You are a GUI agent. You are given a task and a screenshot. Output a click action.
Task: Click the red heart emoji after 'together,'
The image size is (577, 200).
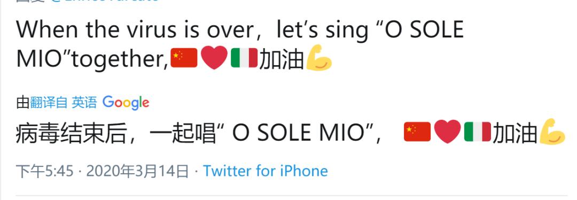click(214, 58)
